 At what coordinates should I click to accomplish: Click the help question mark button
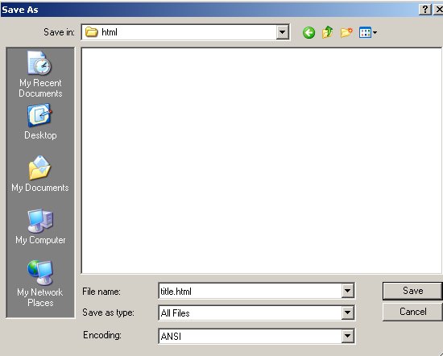pos(425,10)
